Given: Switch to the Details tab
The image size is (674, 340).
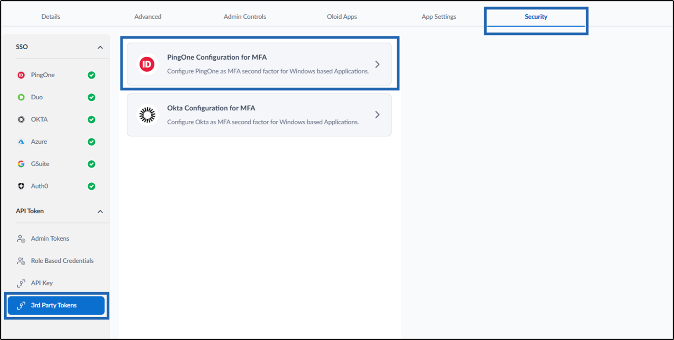Looking at the screenshot, I should point(51,17).
